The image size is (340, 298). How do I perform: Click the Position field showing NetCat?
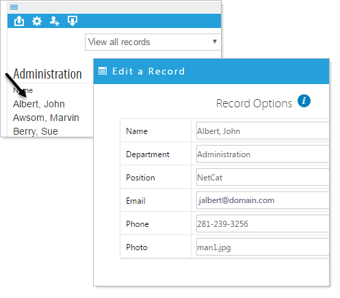[x=263, y=177]
